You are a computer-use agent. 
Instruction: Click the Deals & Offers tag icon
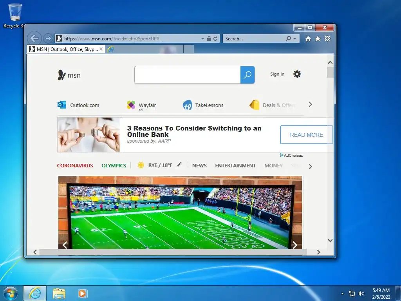pyautogui.click(x=255, y=105)
